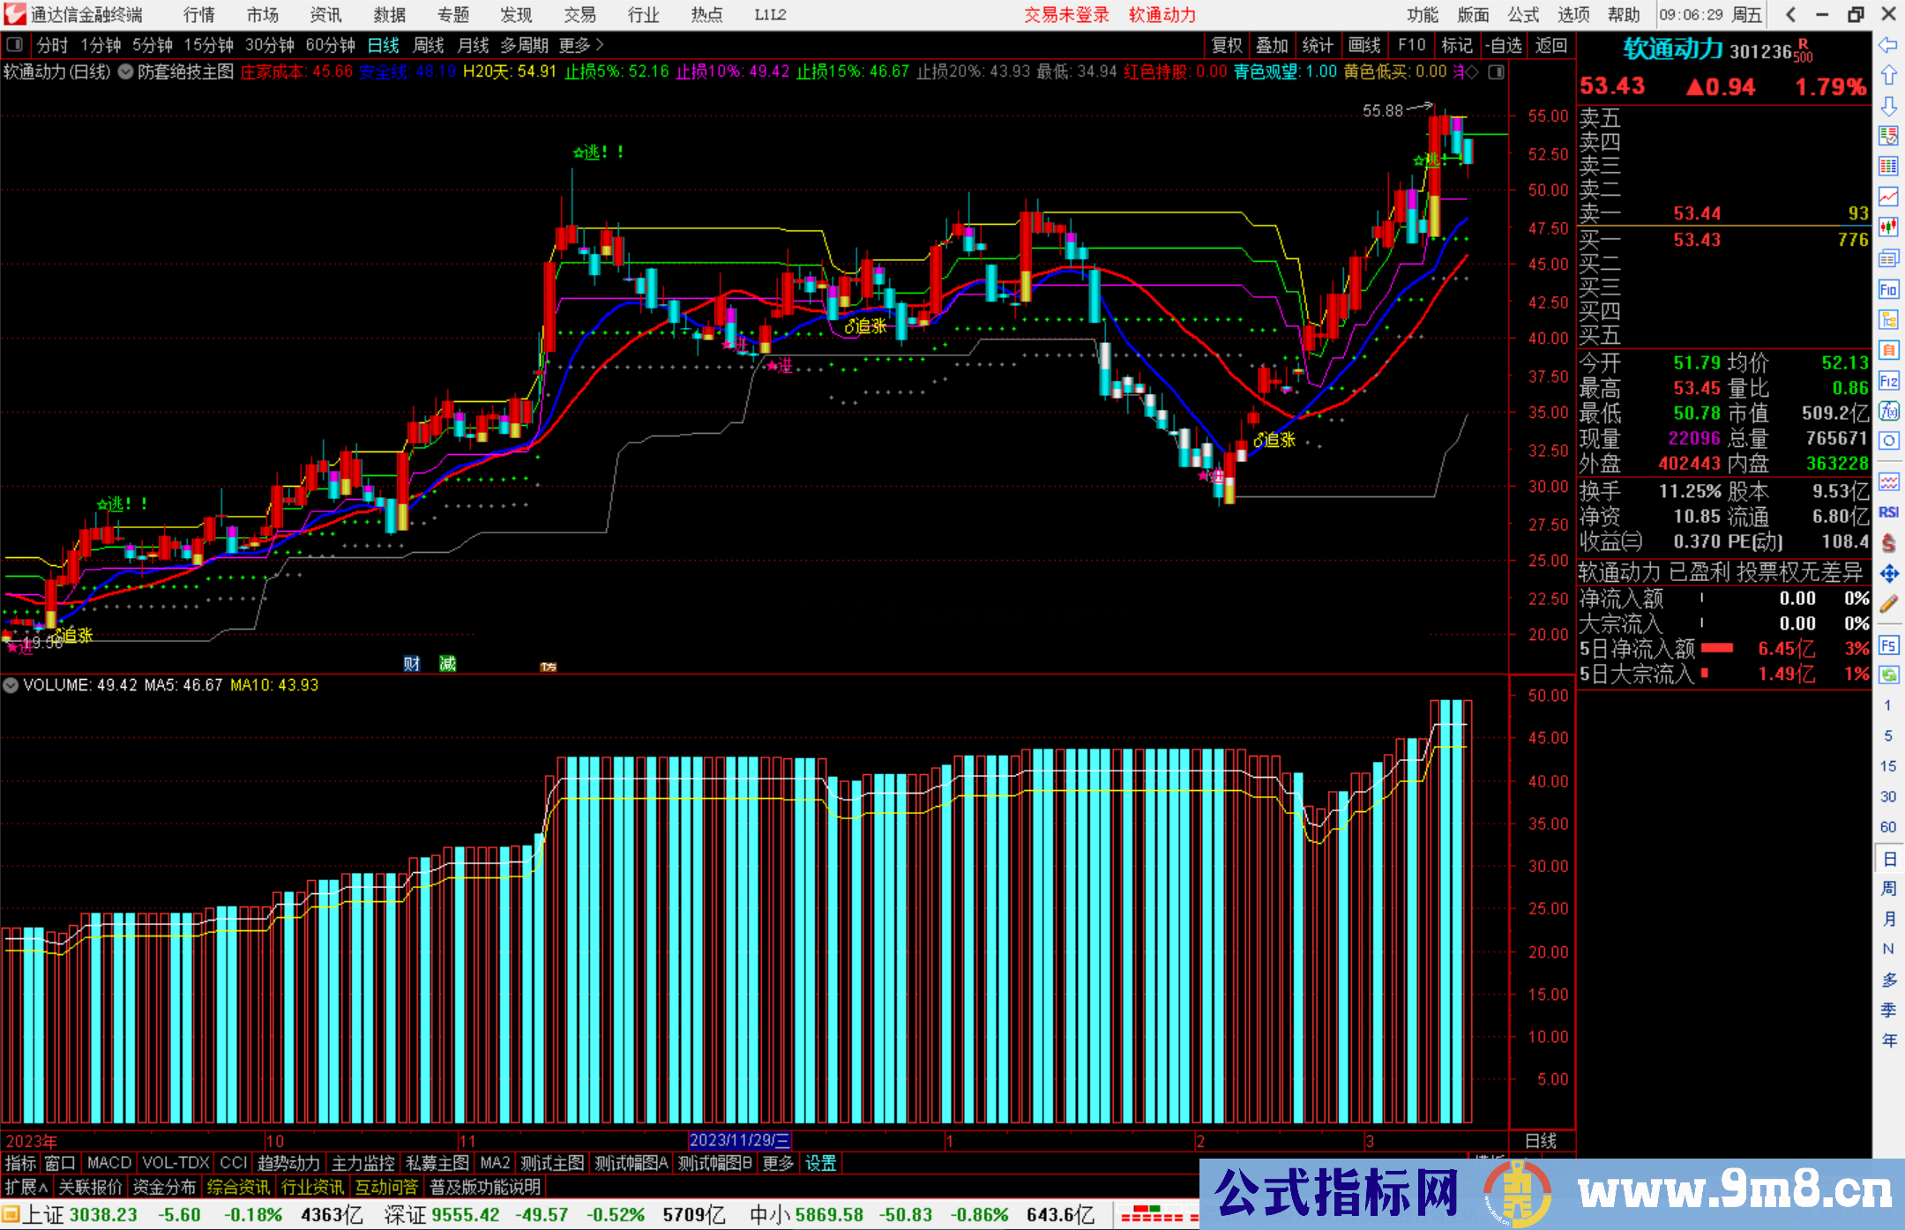Toggle the VOLUME panel round button
1905x1230 pixels.
[11, 685]
